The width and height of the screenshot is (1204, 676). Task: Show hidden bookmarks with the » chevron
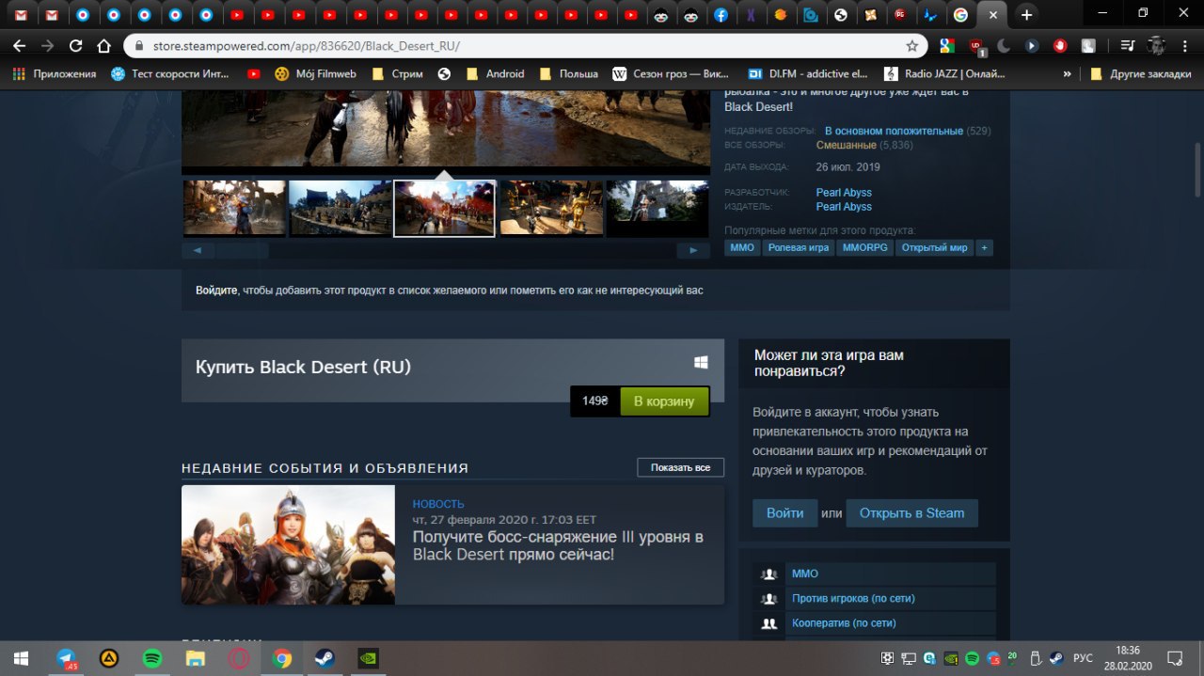pyautogui.click(x=1067, y=73)
